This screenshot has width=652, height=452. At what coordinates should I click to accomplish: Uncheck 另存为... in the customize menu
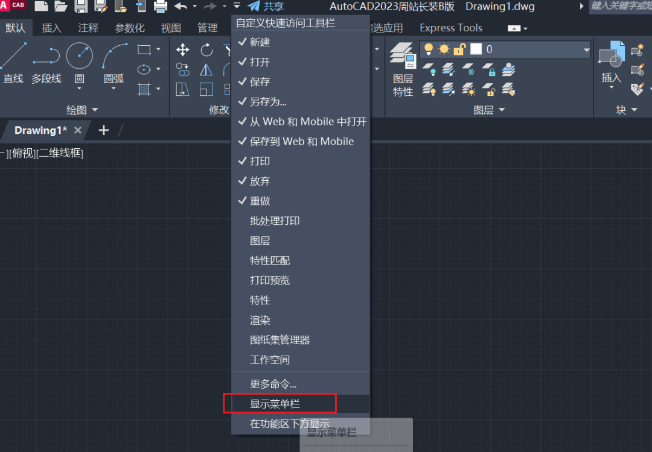click(301, 102)
